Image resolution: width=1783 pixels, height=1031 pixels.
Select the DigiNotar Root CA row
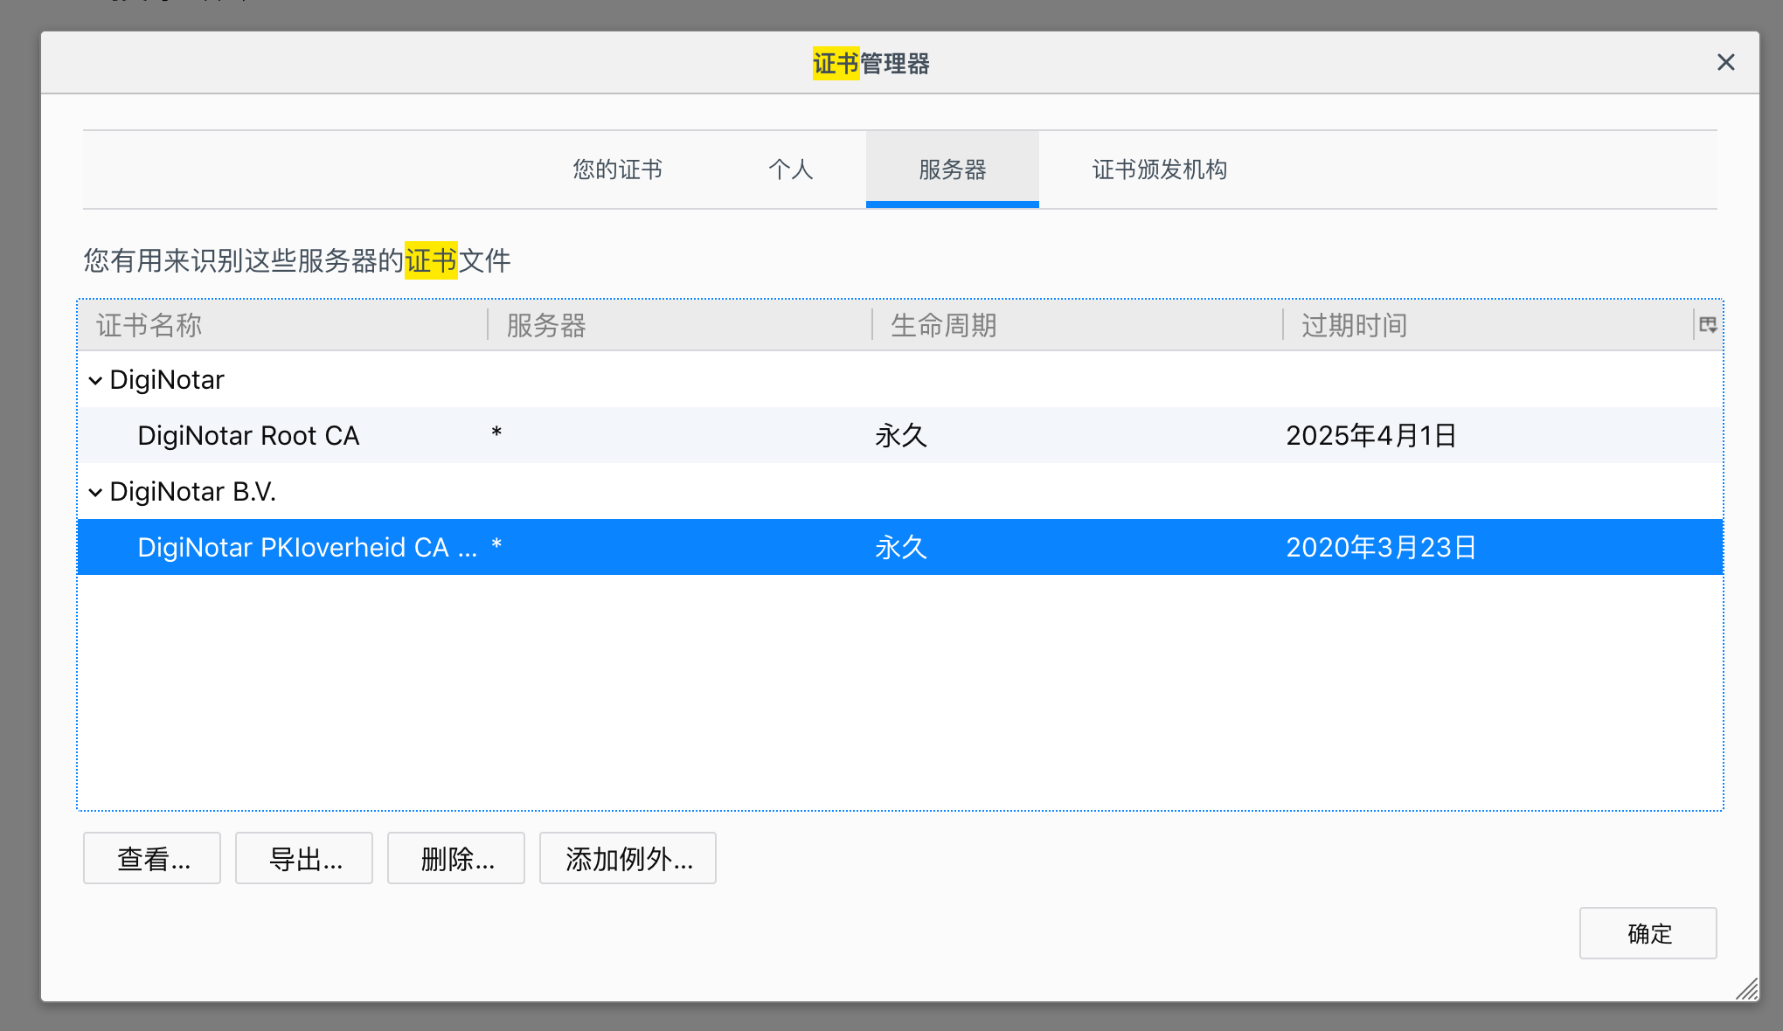tap(248, 435)
